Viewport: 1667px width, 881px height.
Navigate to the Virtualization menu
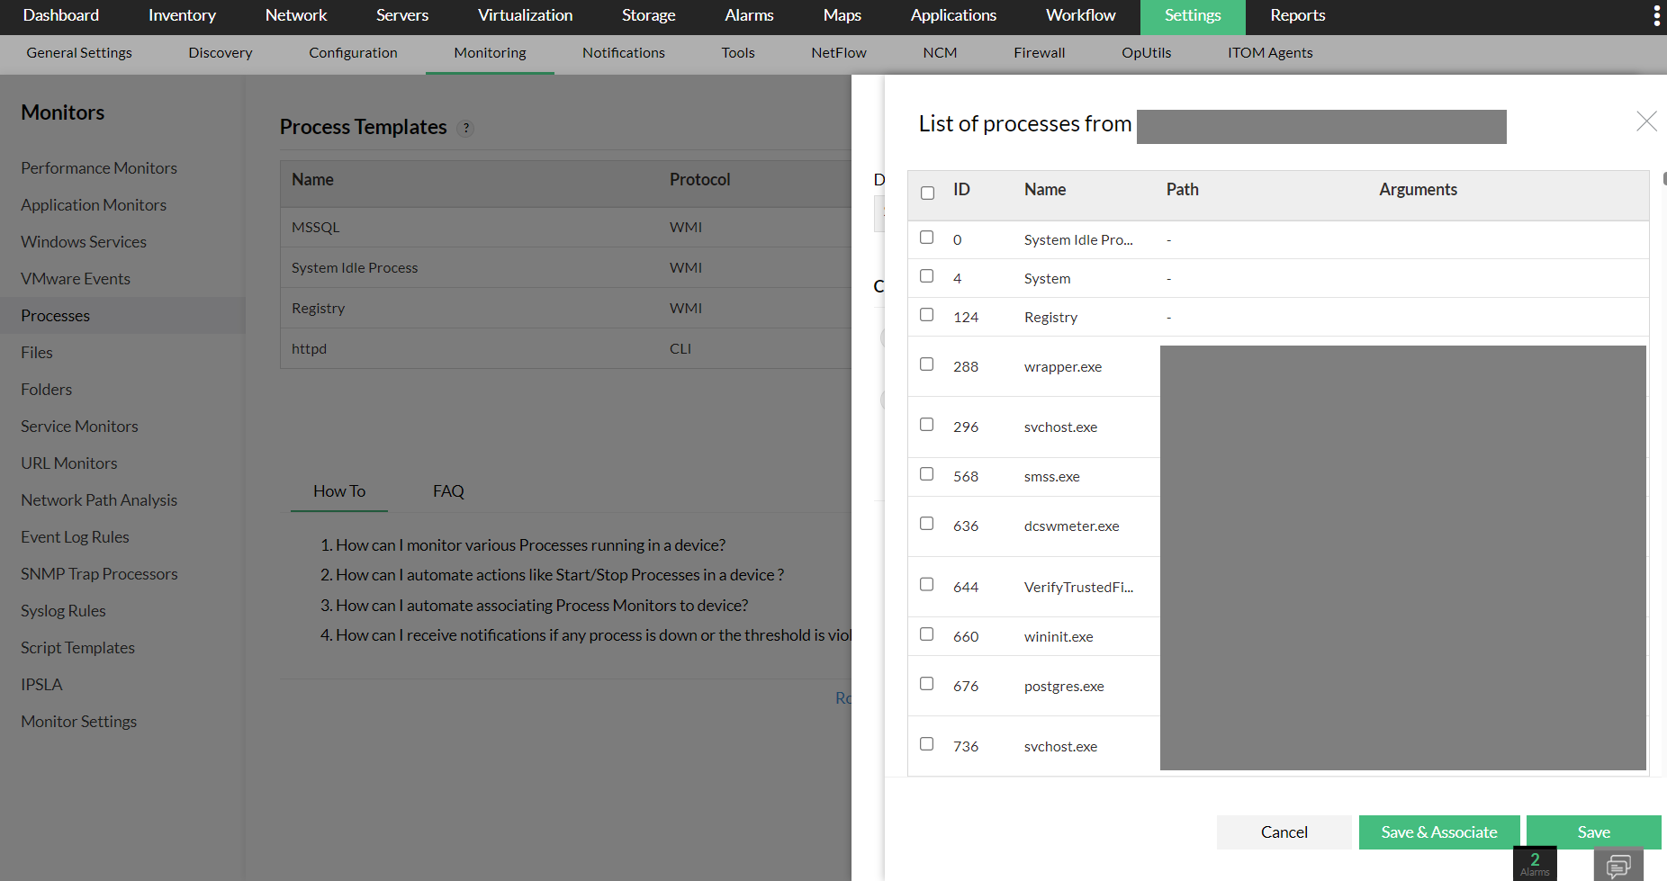tap(525, 15)
